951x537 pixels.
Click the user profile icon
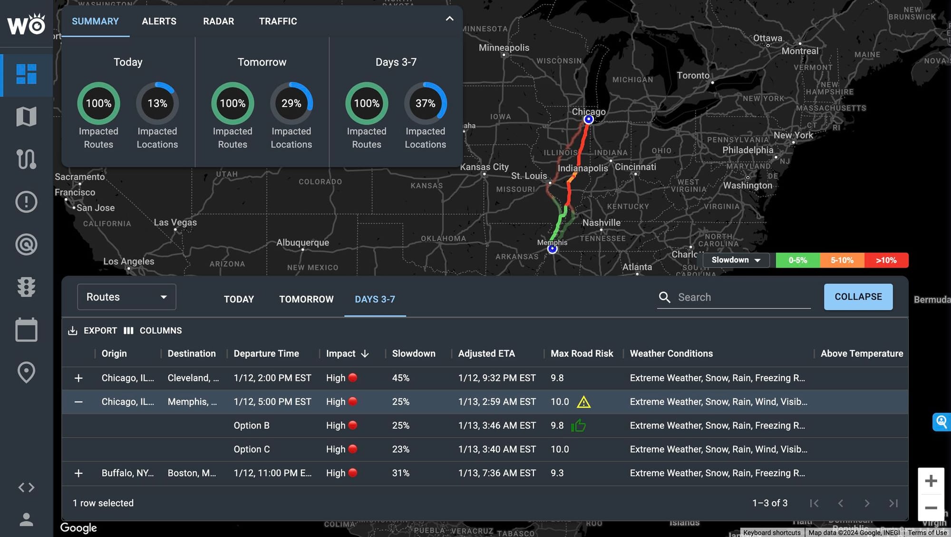[x=26, y=519]
